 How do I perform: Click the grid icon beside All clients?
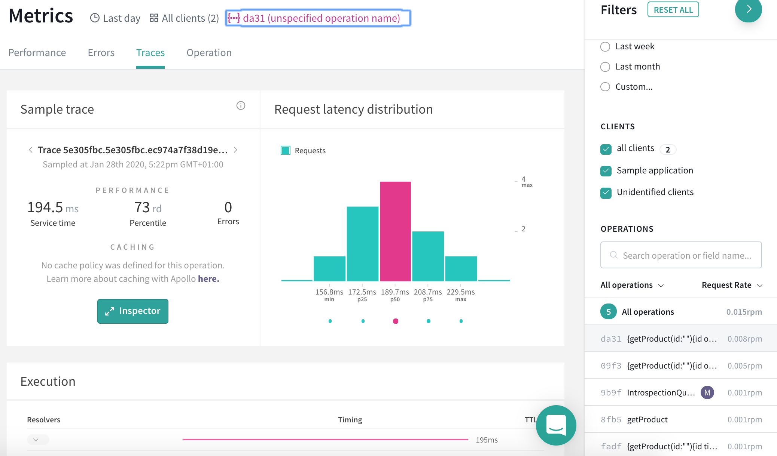pos(153,18)
